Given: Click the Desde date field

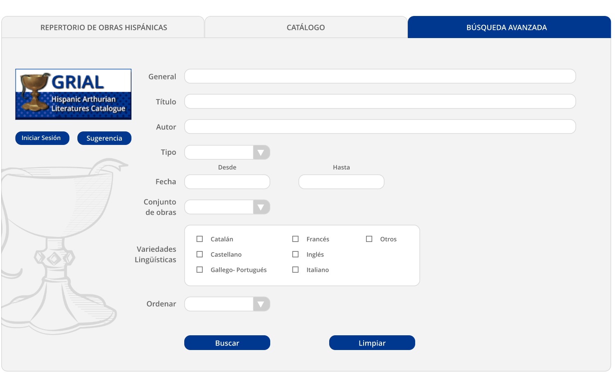Looking at the screenshot, I should click(227, 182).
